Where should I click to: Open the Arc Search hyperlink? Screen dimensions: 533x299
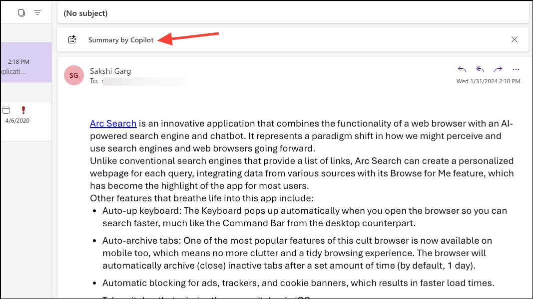113,124
